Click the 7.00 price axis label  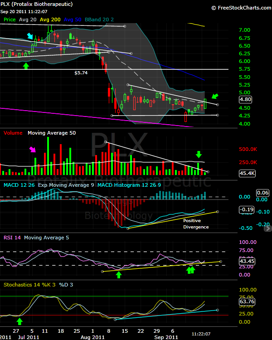click(244, 30)
